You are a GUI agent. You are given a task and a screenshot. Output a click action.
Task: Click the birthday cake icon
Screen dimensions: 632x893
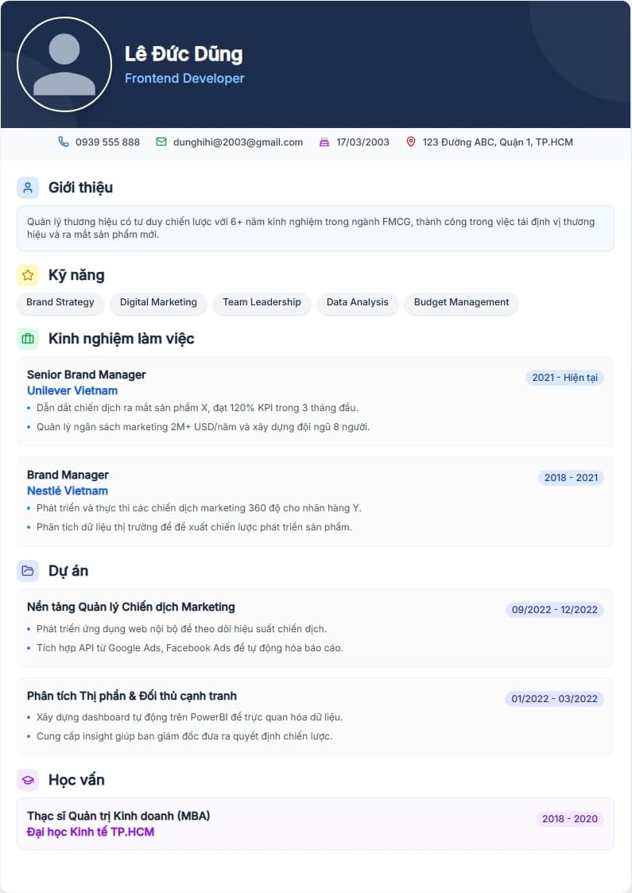(324, 142)
